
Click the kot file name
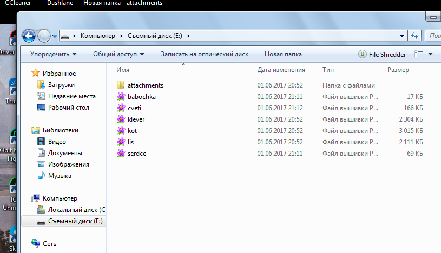pyautogui.click(x=132, y=131)
